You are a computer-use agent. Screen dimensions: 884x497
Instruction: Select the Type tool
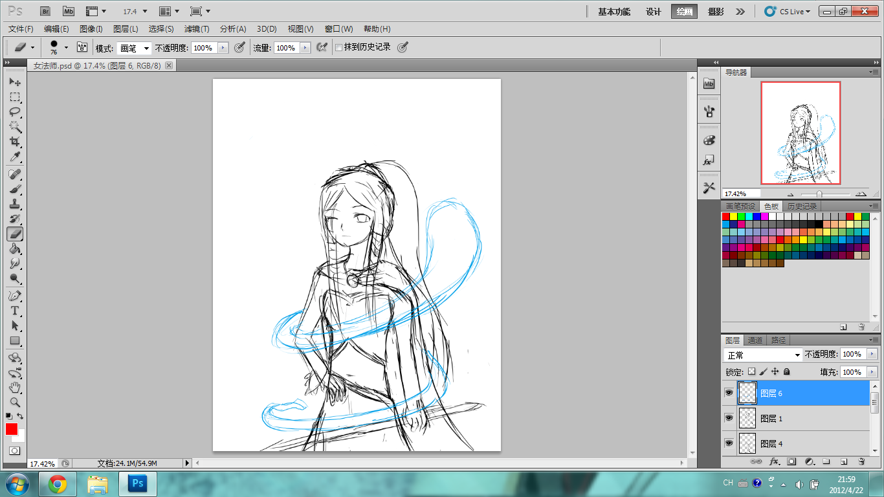point(15,311)
